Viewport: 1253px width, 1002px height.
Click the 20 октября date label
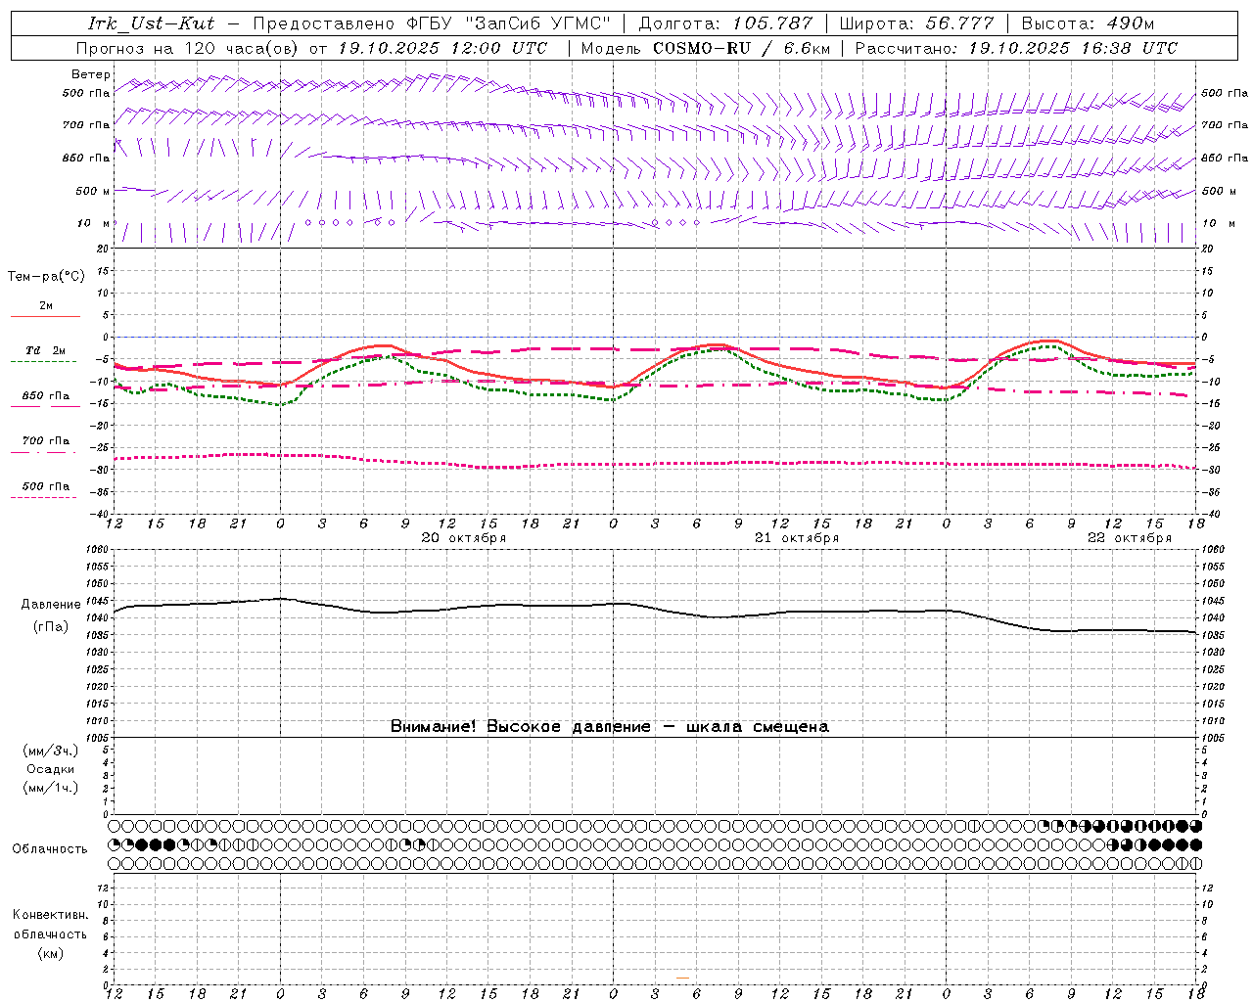pyautogui.click(x=463, y=538)
